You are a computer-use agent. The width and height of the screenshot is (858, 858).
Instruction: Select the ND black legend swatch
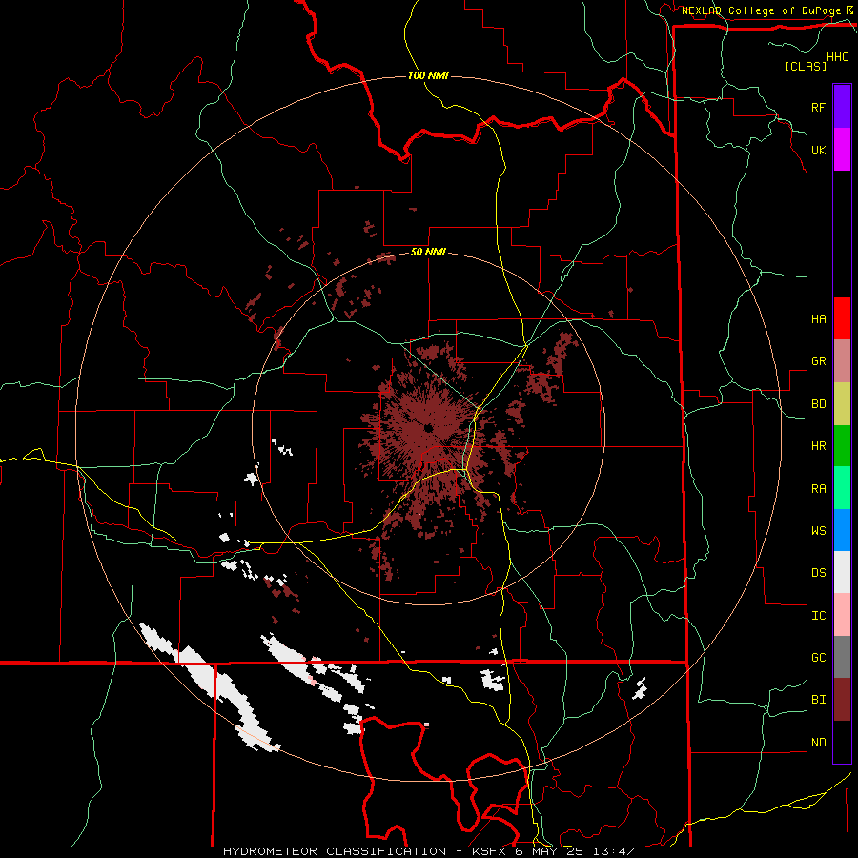pyautogui.click(x=842, y=742)
